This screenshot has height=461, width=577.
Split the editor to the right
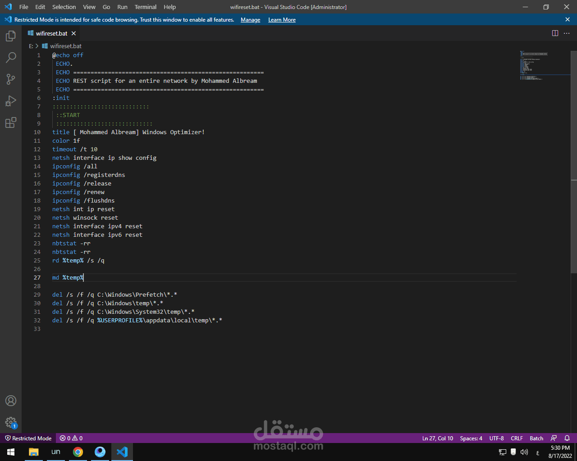coord(555,33)
